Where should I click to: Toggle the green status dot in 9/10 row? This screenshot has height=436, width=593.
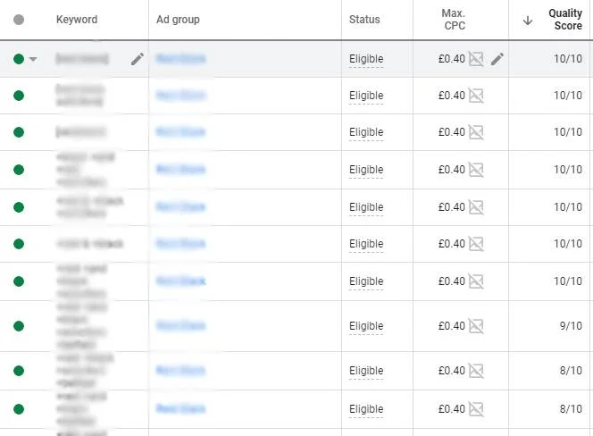point(19,326)
